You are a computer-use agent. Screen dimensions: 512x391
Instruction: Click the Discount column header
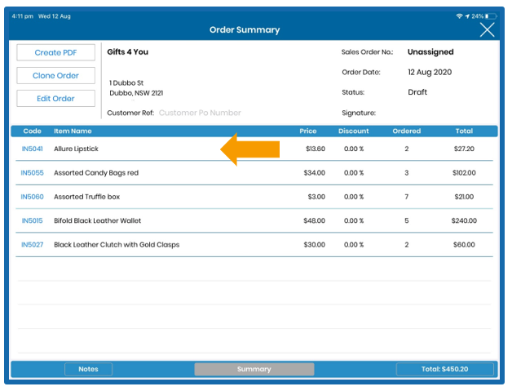354,131
